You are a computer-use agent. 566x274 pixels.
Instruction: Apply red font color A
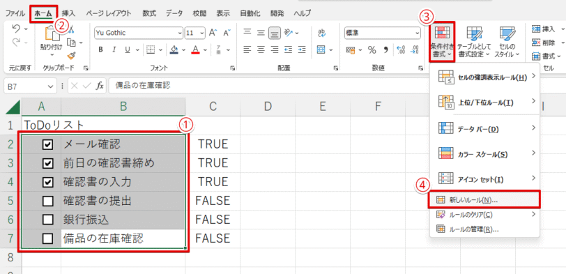tap(196, 50)
